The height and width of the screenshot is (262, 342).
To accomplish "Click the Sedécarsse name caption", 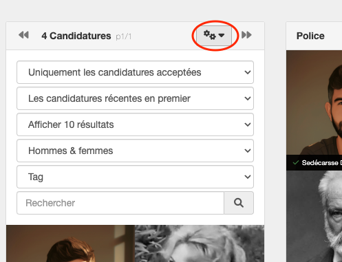I will click(x=320, y=163).
